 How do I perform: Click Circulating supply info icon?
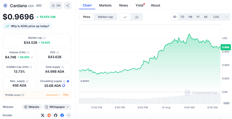pyautogui.click(x=64, y=81)
